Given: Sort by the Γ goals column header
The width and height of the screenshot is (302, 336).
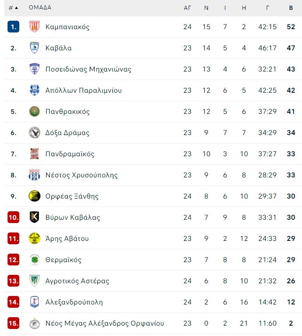Looking at the screenshot, I should click(267, 8).
